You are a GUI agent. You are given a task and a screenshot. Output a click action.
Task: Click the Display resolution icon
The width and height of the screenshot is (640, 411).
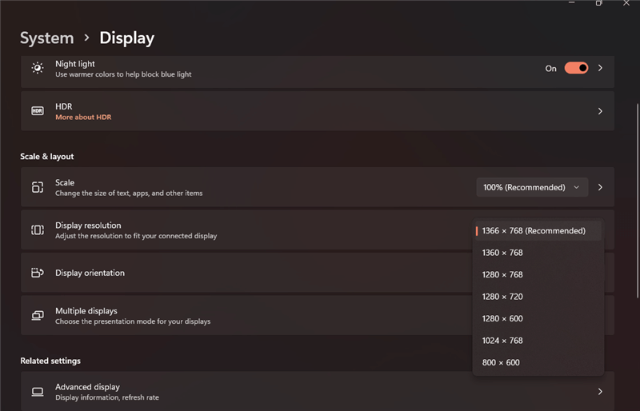(38, 230)
